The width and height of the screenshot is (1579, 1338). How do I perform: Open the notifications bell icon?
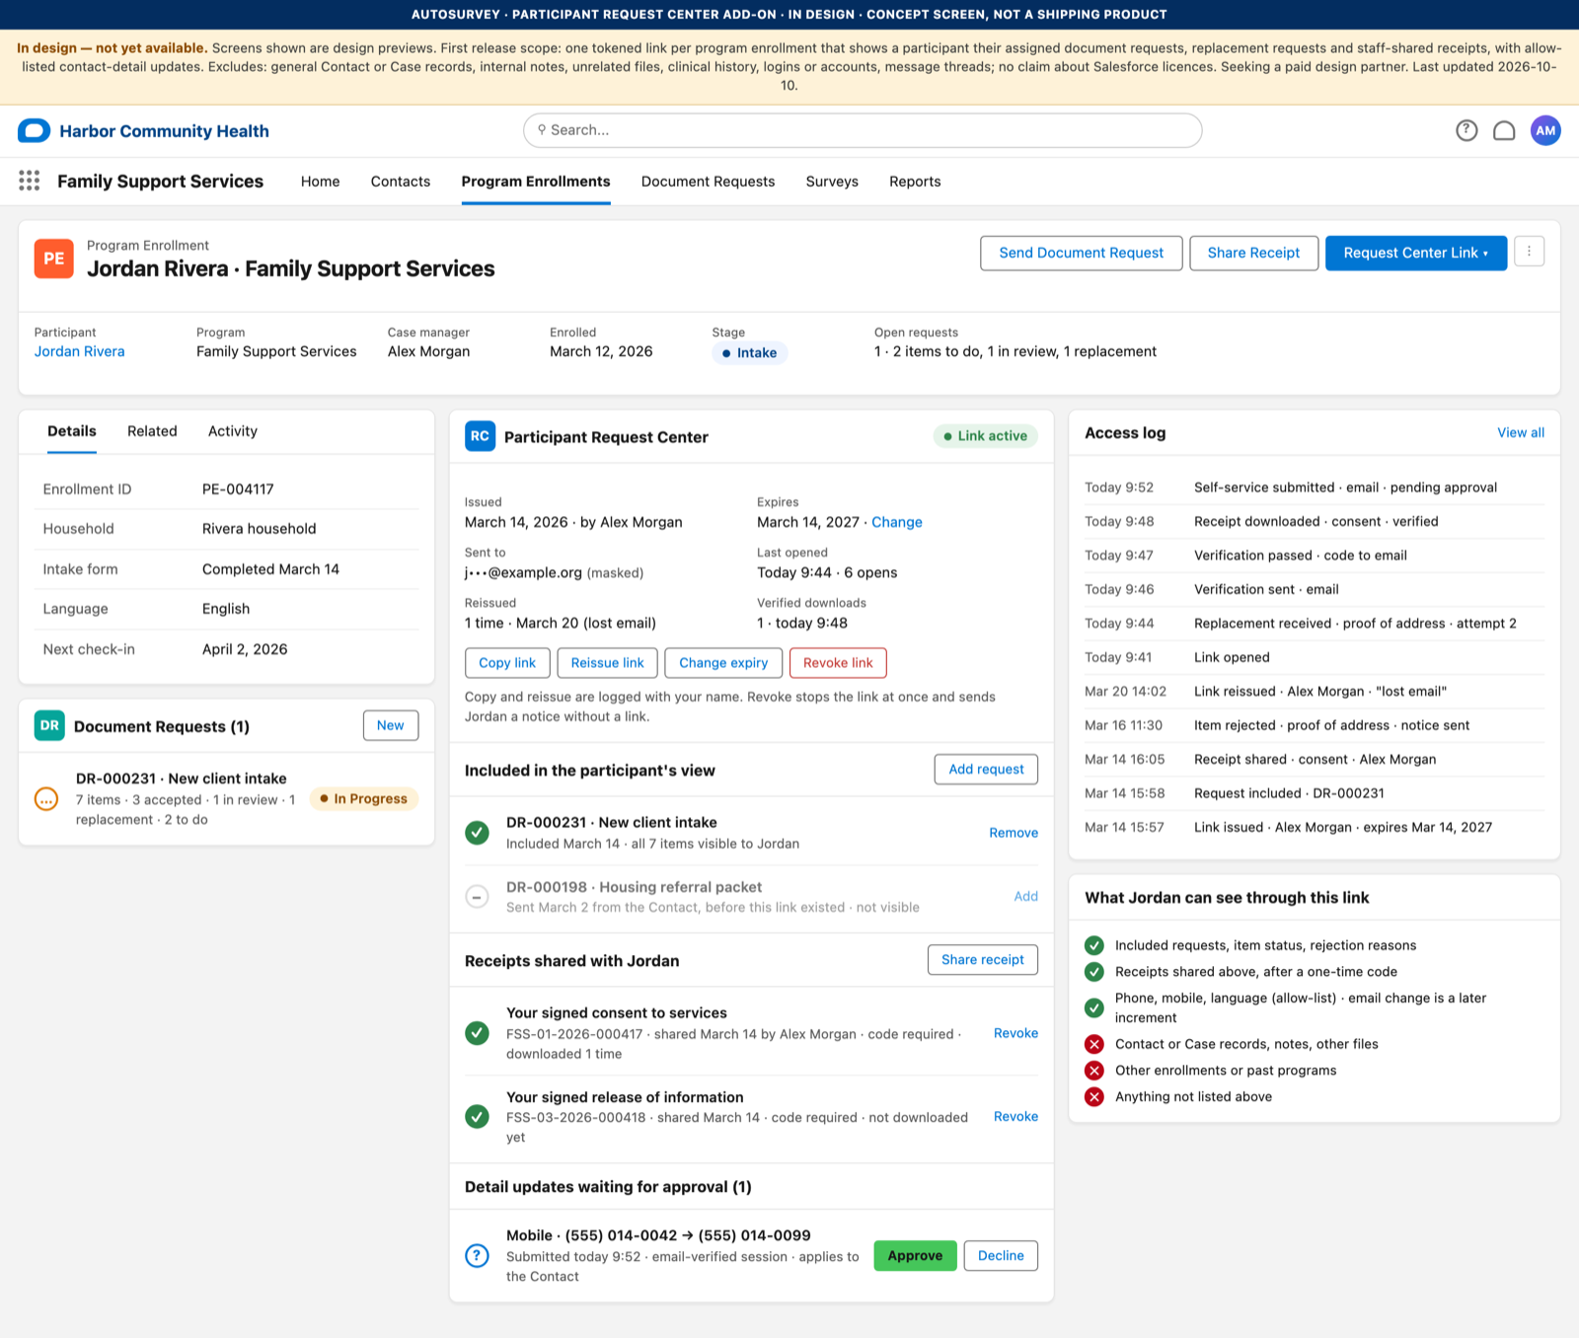point(1504,130)
